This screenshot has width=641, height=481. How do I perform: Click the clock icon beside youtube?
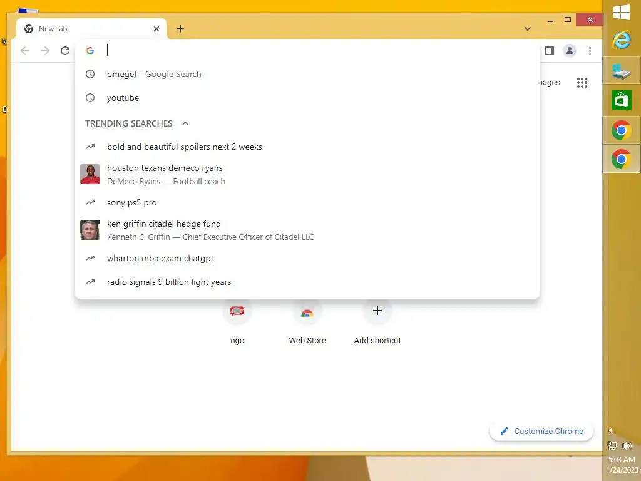point(90,98)
